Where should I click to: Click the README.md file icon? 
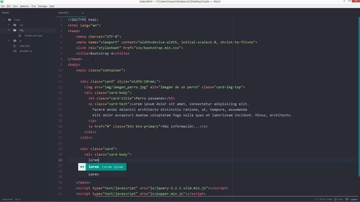(15, 51)
